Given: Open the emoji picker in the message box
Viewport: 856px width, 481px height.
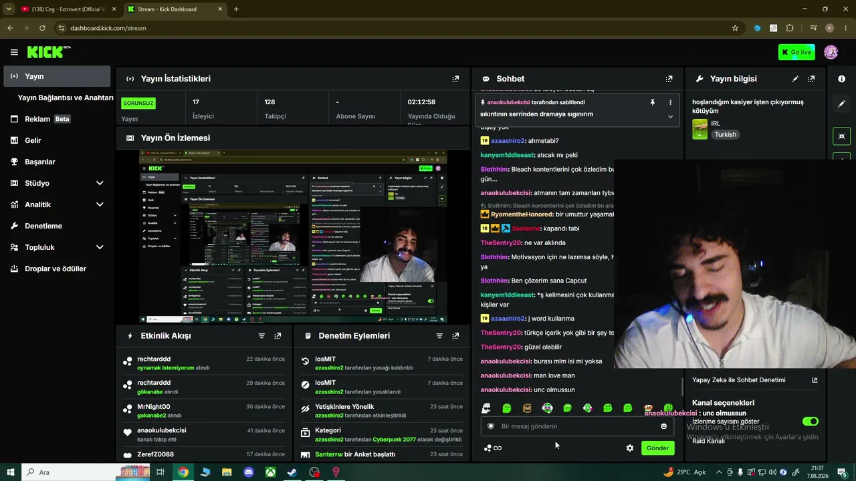Looking at the screenshot, I should coord(663,426).
